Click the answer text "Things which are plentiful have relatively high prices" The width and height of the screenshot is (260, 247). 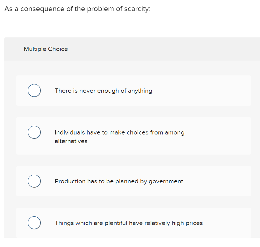tap(129, 223)
